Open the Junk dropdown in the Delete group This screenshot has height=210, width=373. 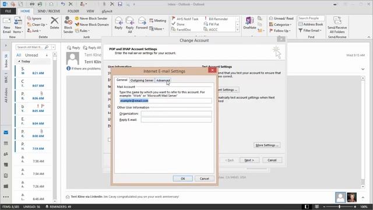(34, 31)
